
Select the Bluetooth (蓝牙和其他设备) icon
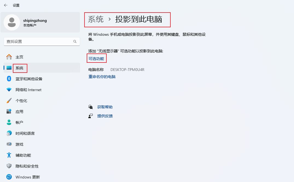pyautogui.click(x=9, y=79)
